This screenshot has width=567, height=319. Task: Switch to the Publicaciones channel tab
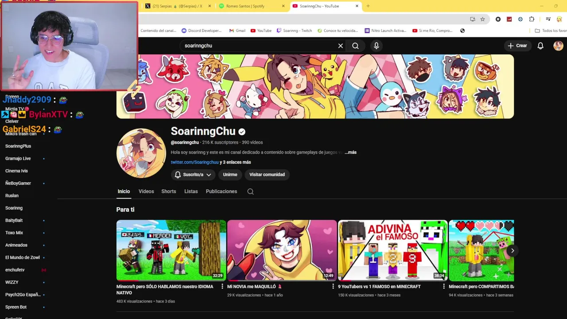(221, 191)
